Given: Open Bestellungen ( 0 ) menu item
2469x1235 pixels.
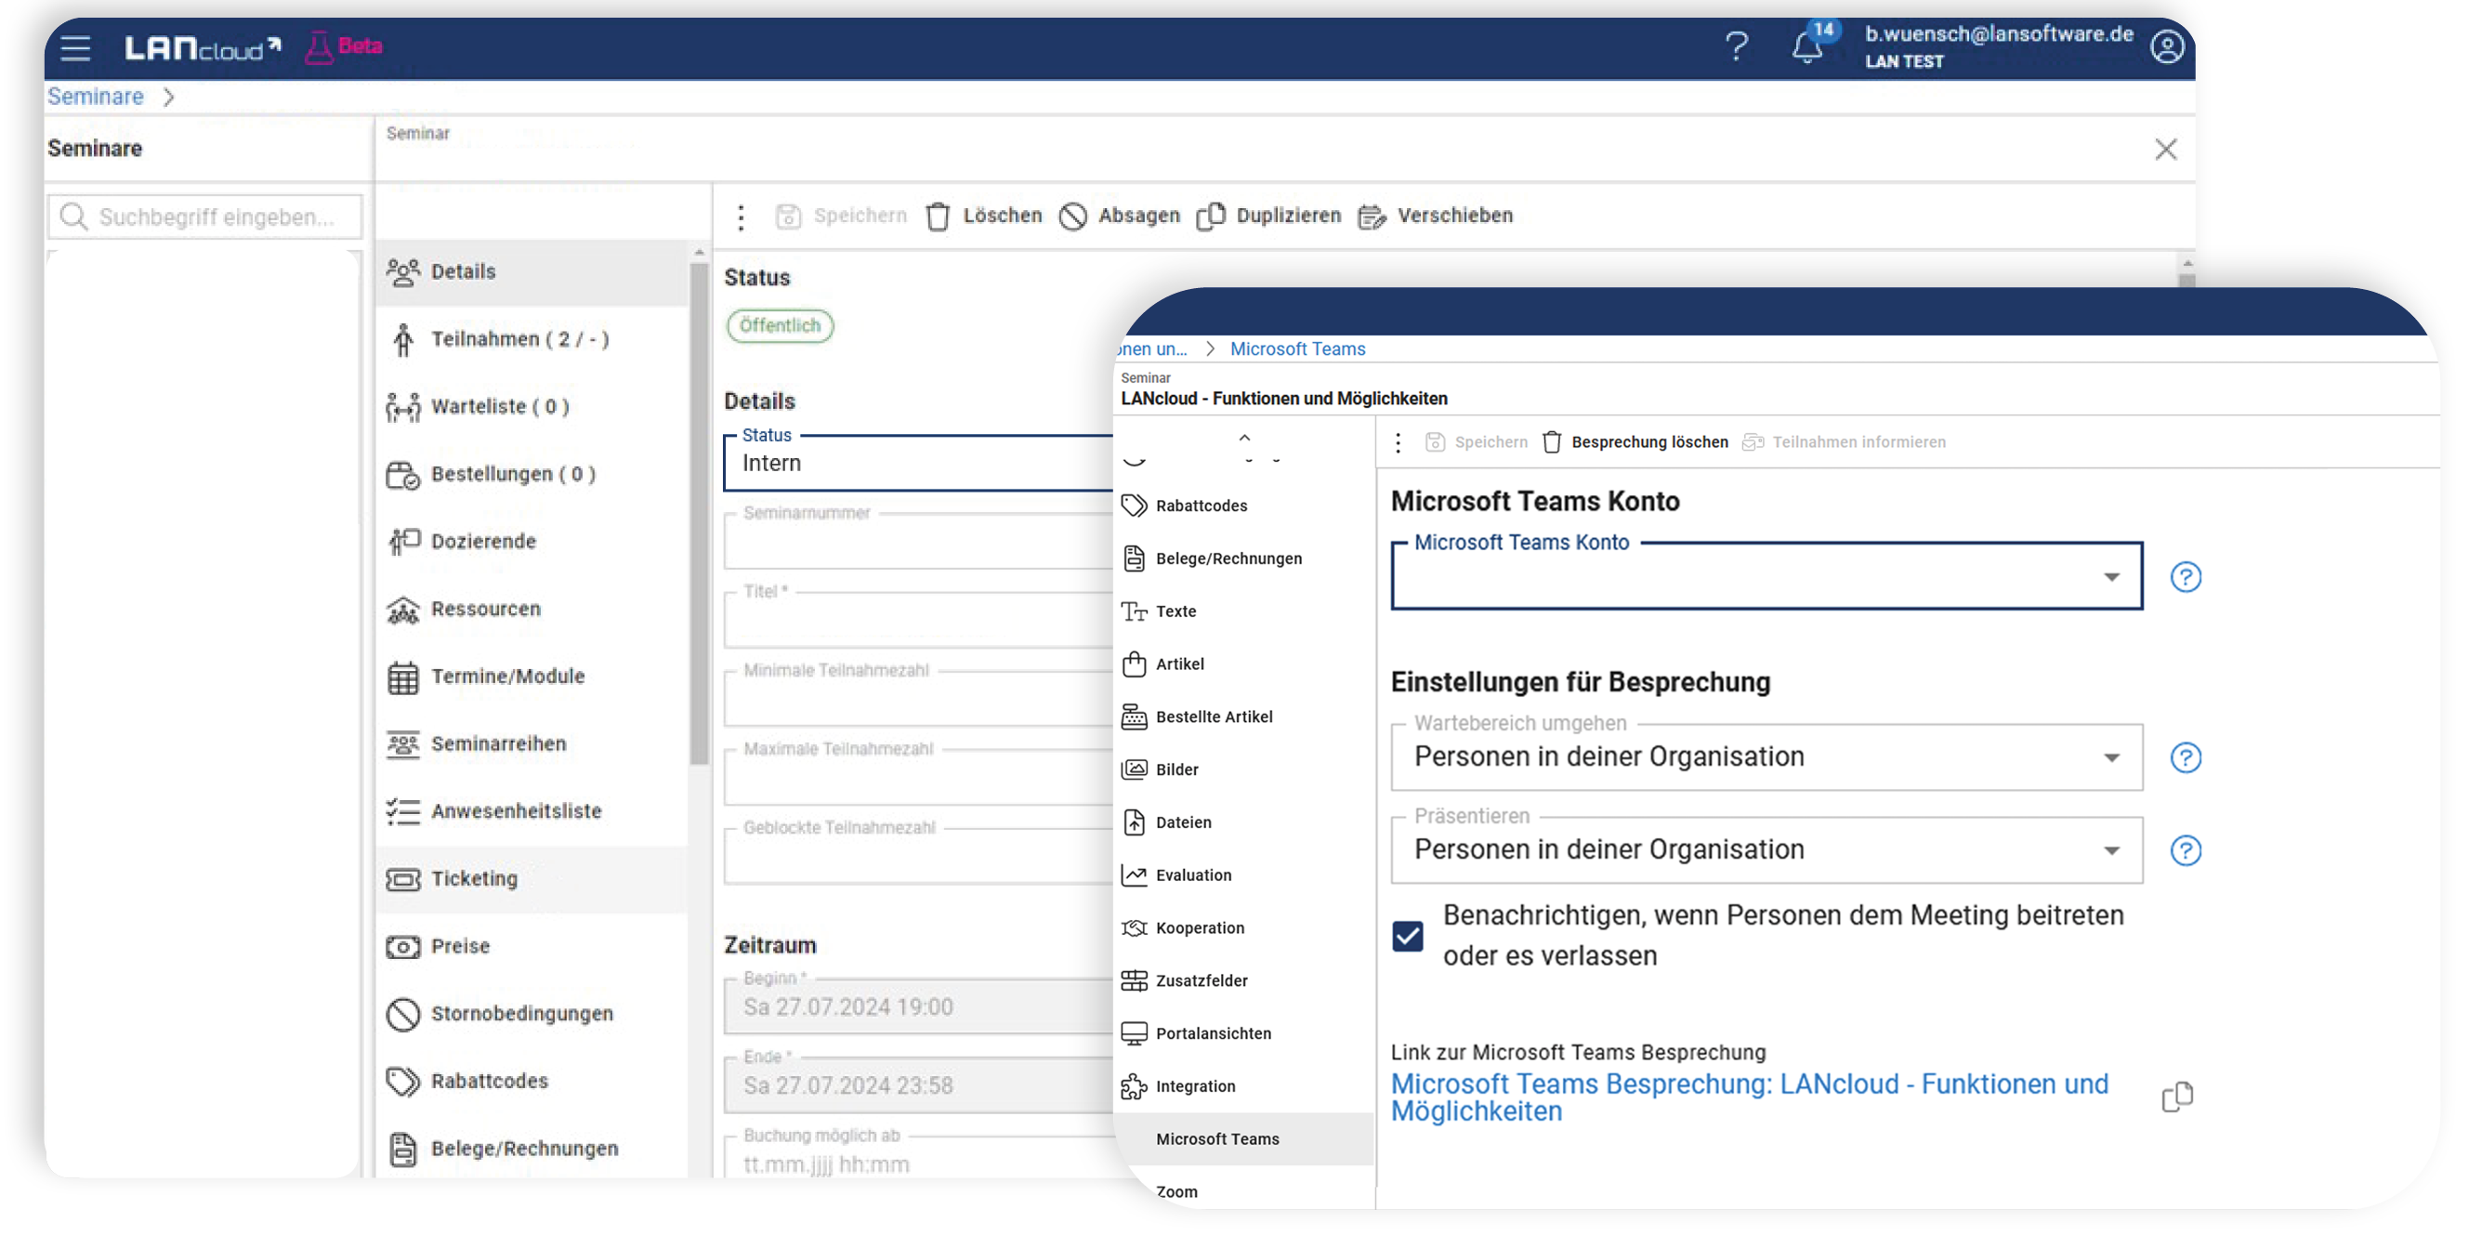Looking at the screenshot, I should click(x=532, y=475).
